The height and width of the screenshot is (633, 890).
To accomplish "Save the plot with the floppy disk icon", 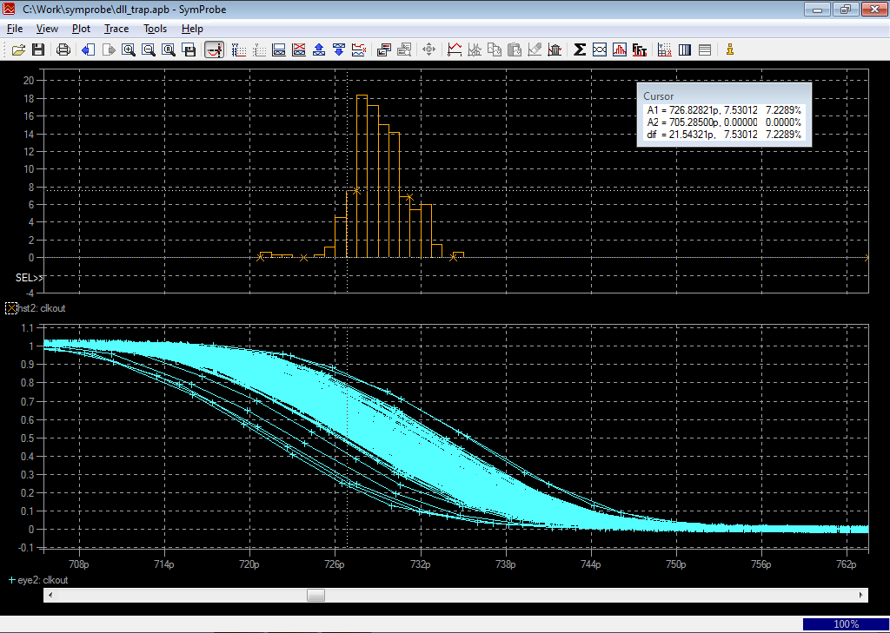I will 38,49.
